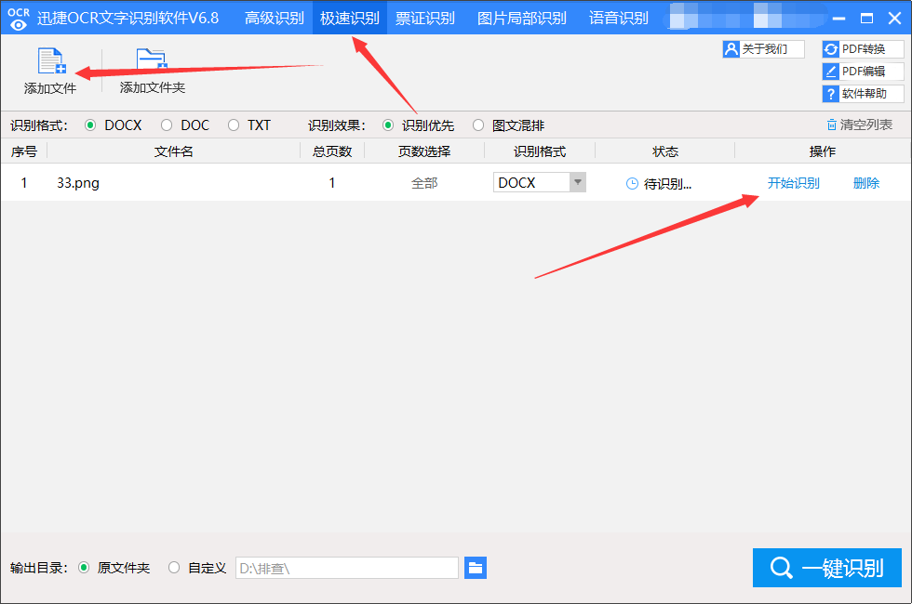912x604 pixels.
Task: Click the Add Folder (添加文件夹) icon
Action: pyautogui.click(x=152, y=60)
